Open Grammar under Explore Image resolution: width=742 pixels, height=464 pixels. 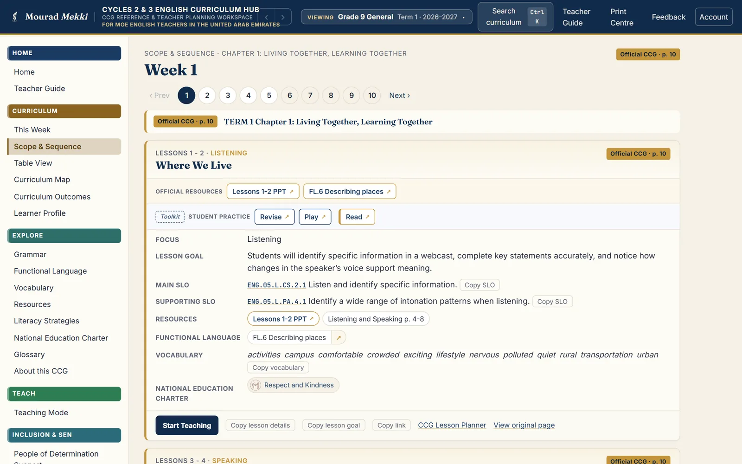click(x=30, y=255)
